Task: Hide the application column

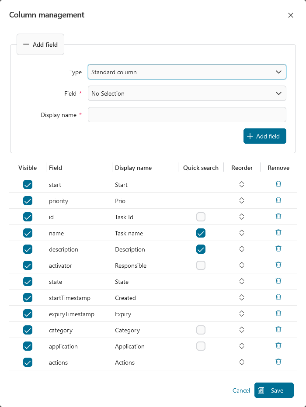Action: pos(28,346)
